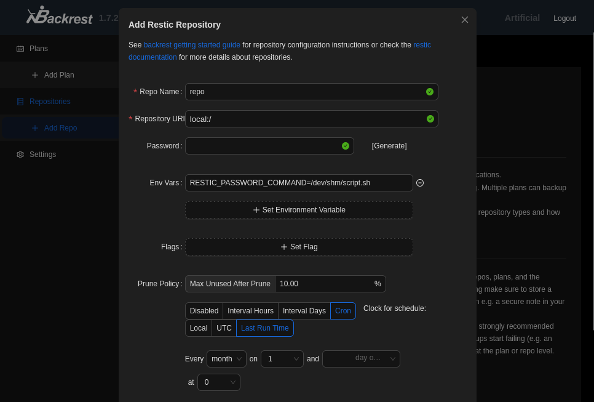Choose UTC clock for schedule

click(224, 328)
